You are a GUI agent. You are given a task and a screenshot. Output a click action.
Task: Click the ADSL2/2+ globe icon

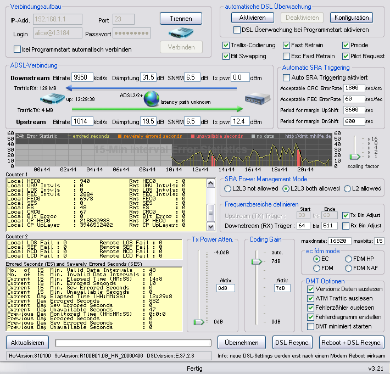click(x=152, y=100)
